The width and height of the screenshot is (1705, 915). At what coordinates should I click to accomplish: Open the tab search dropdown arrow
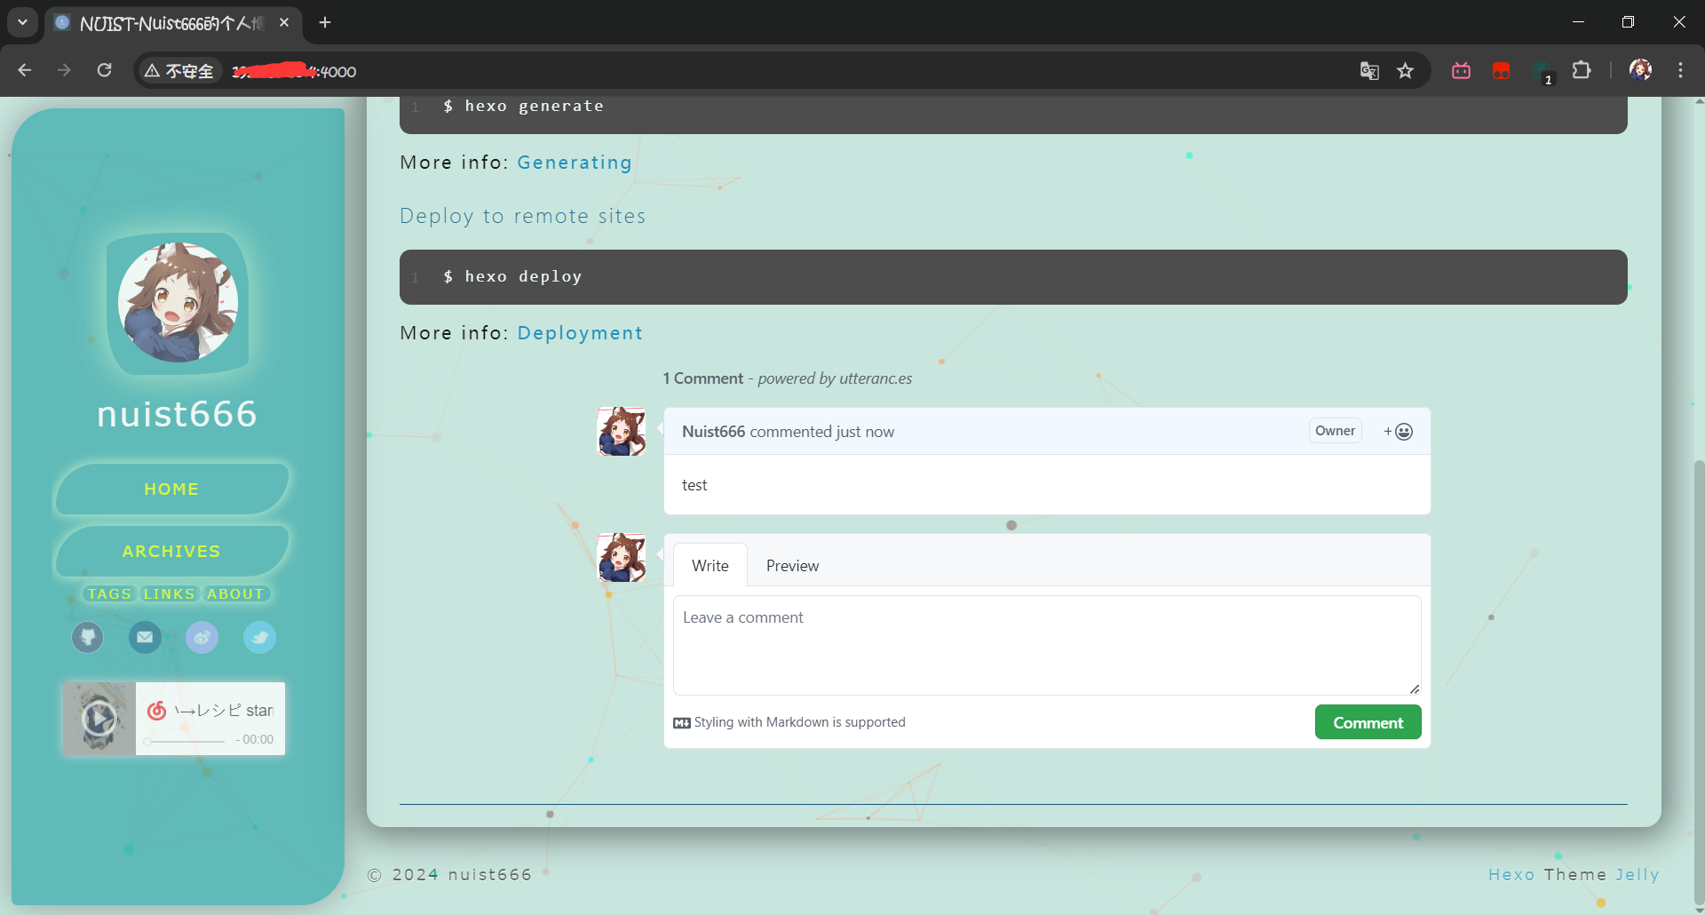pyautogui.click(x=22, y=22)
